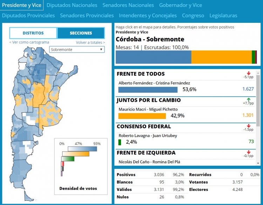Click the green Consenso Federal 2,4% bar
263x205 pixels.
pyautogui.click(x=120, y=142)
